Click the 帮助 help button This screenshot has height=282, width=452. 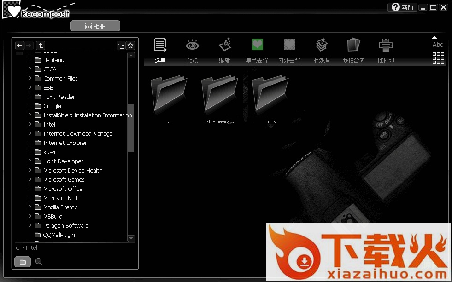(x=403, y=7)
